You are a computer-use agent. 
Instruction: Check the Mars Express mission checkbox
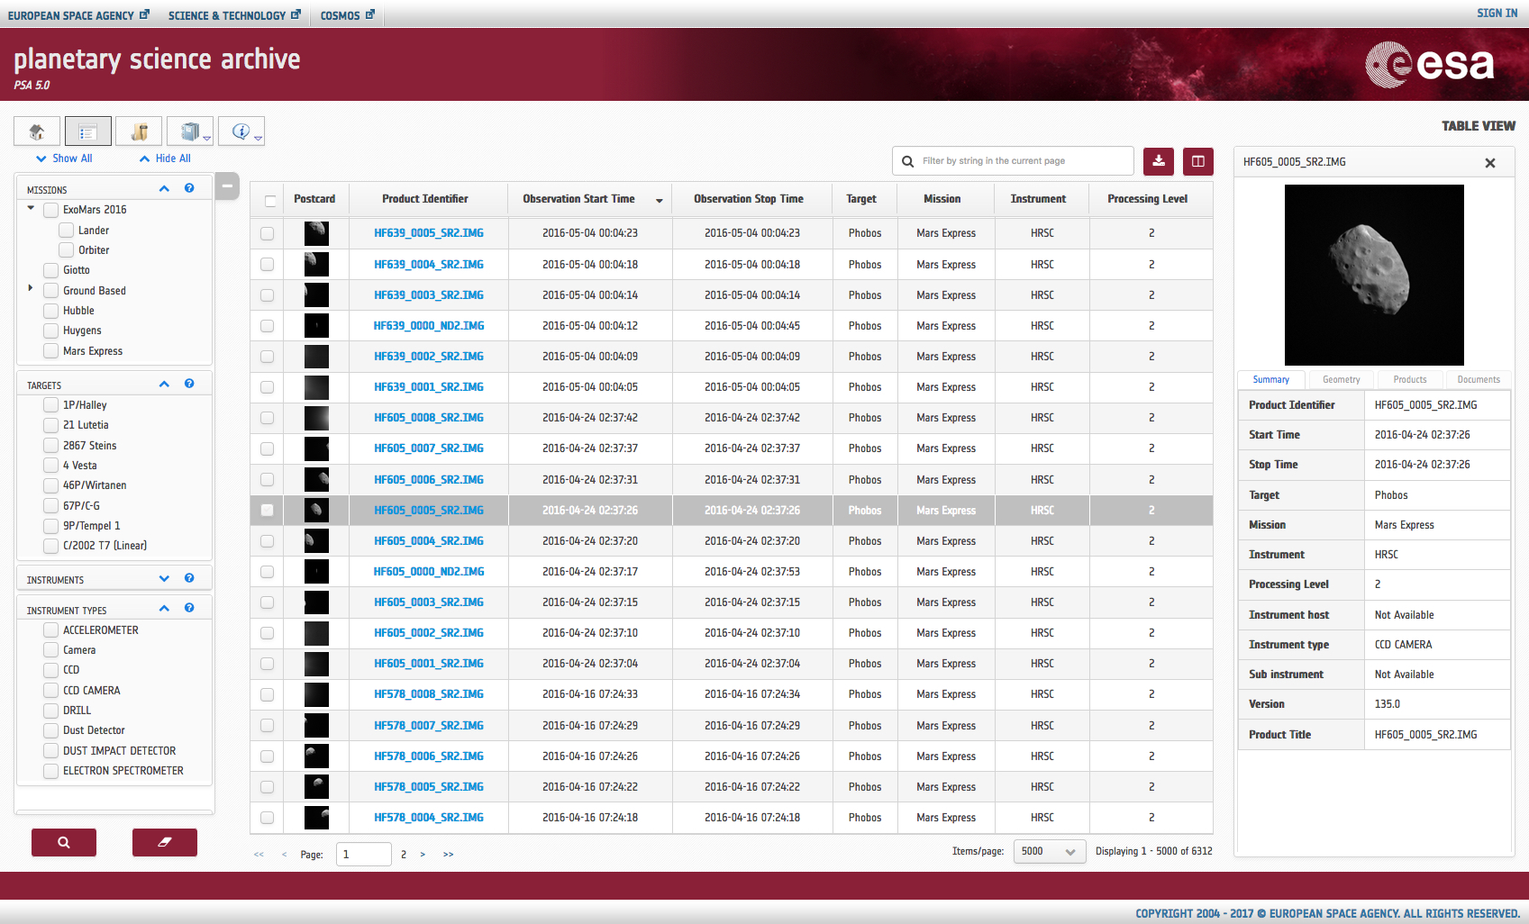51,351
